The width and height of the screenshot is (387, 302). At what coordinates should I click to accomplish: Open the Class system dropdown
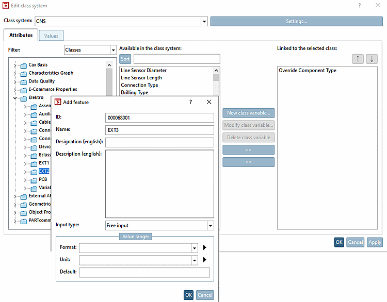tap(204, 22)
